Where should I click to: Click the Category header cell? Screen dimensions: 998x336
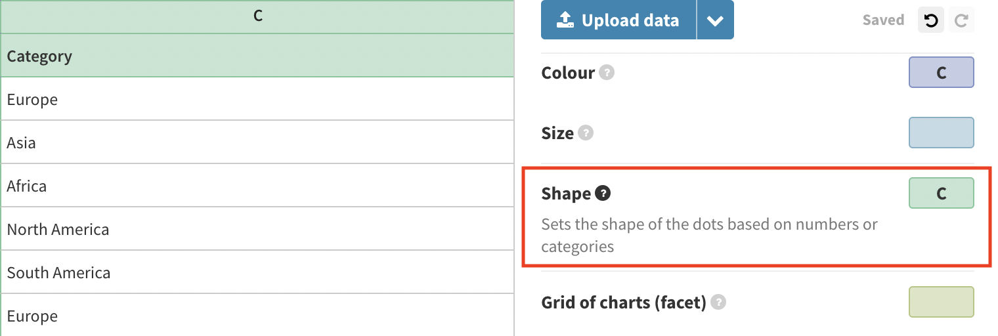257,56
